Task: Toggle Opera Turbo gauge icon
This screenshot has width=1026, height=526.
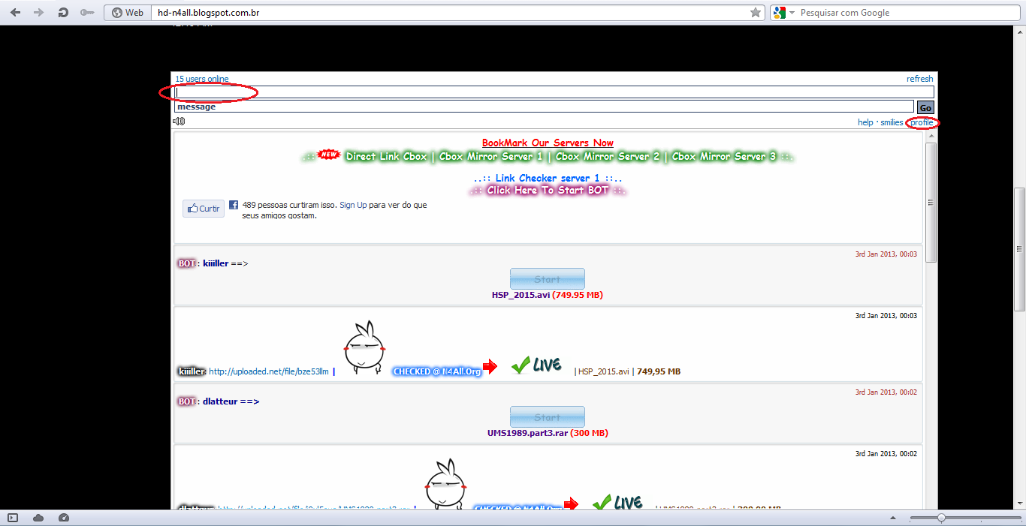Action: 63,518
